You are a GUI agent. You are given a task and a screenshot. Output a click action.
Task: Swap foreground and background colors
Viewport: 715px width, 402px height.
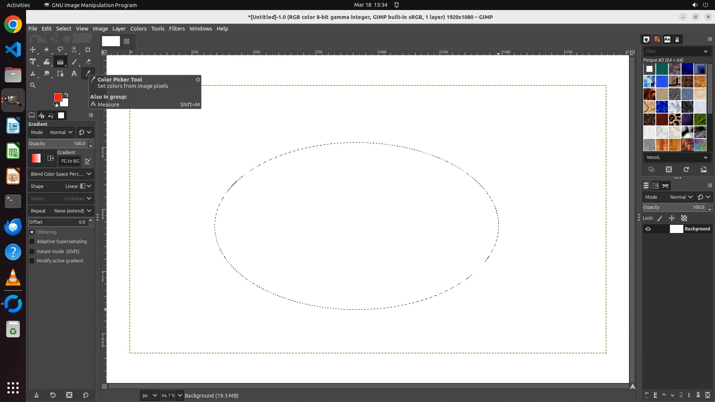(66, 95)
